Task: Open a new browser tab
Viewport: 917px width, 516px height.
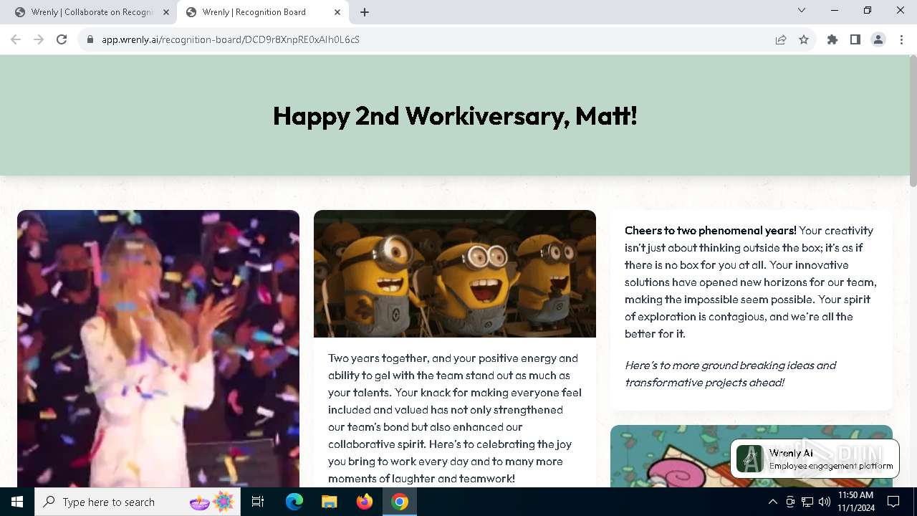Action: click(x=365, y=12)
